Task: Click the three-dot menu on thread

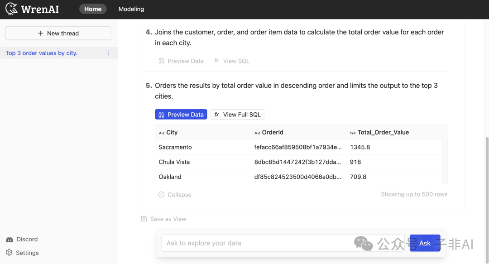Action: pos(108,53)
